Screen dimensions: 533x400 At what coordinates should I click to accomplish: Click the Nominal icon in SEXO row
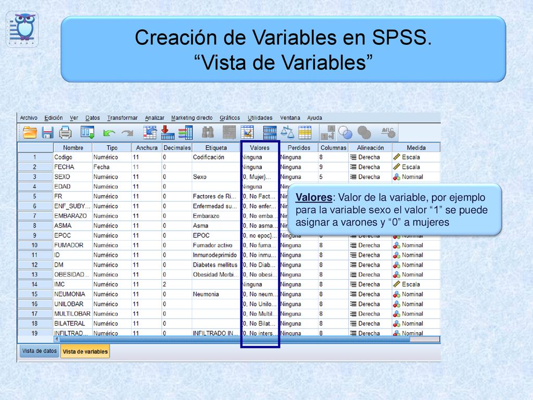click(397, 177)
